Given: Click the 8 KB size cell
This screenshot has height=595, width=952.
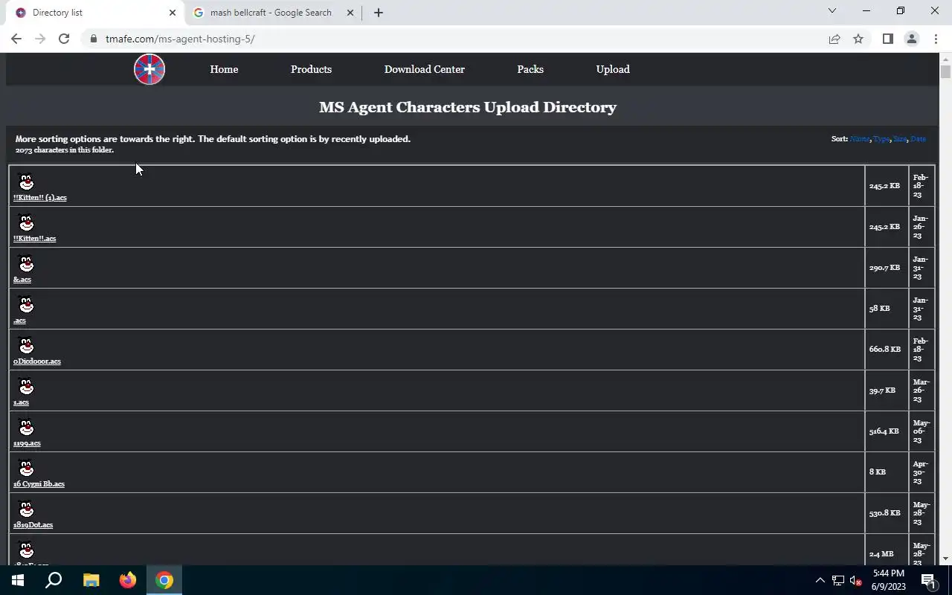Looking at the screenshot, I should pyautogui.click(x=887, y=472).
